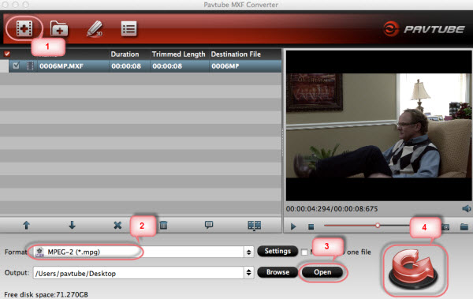Click the Destination File column header
The image size is (473, 299).
tap(236, 54)
